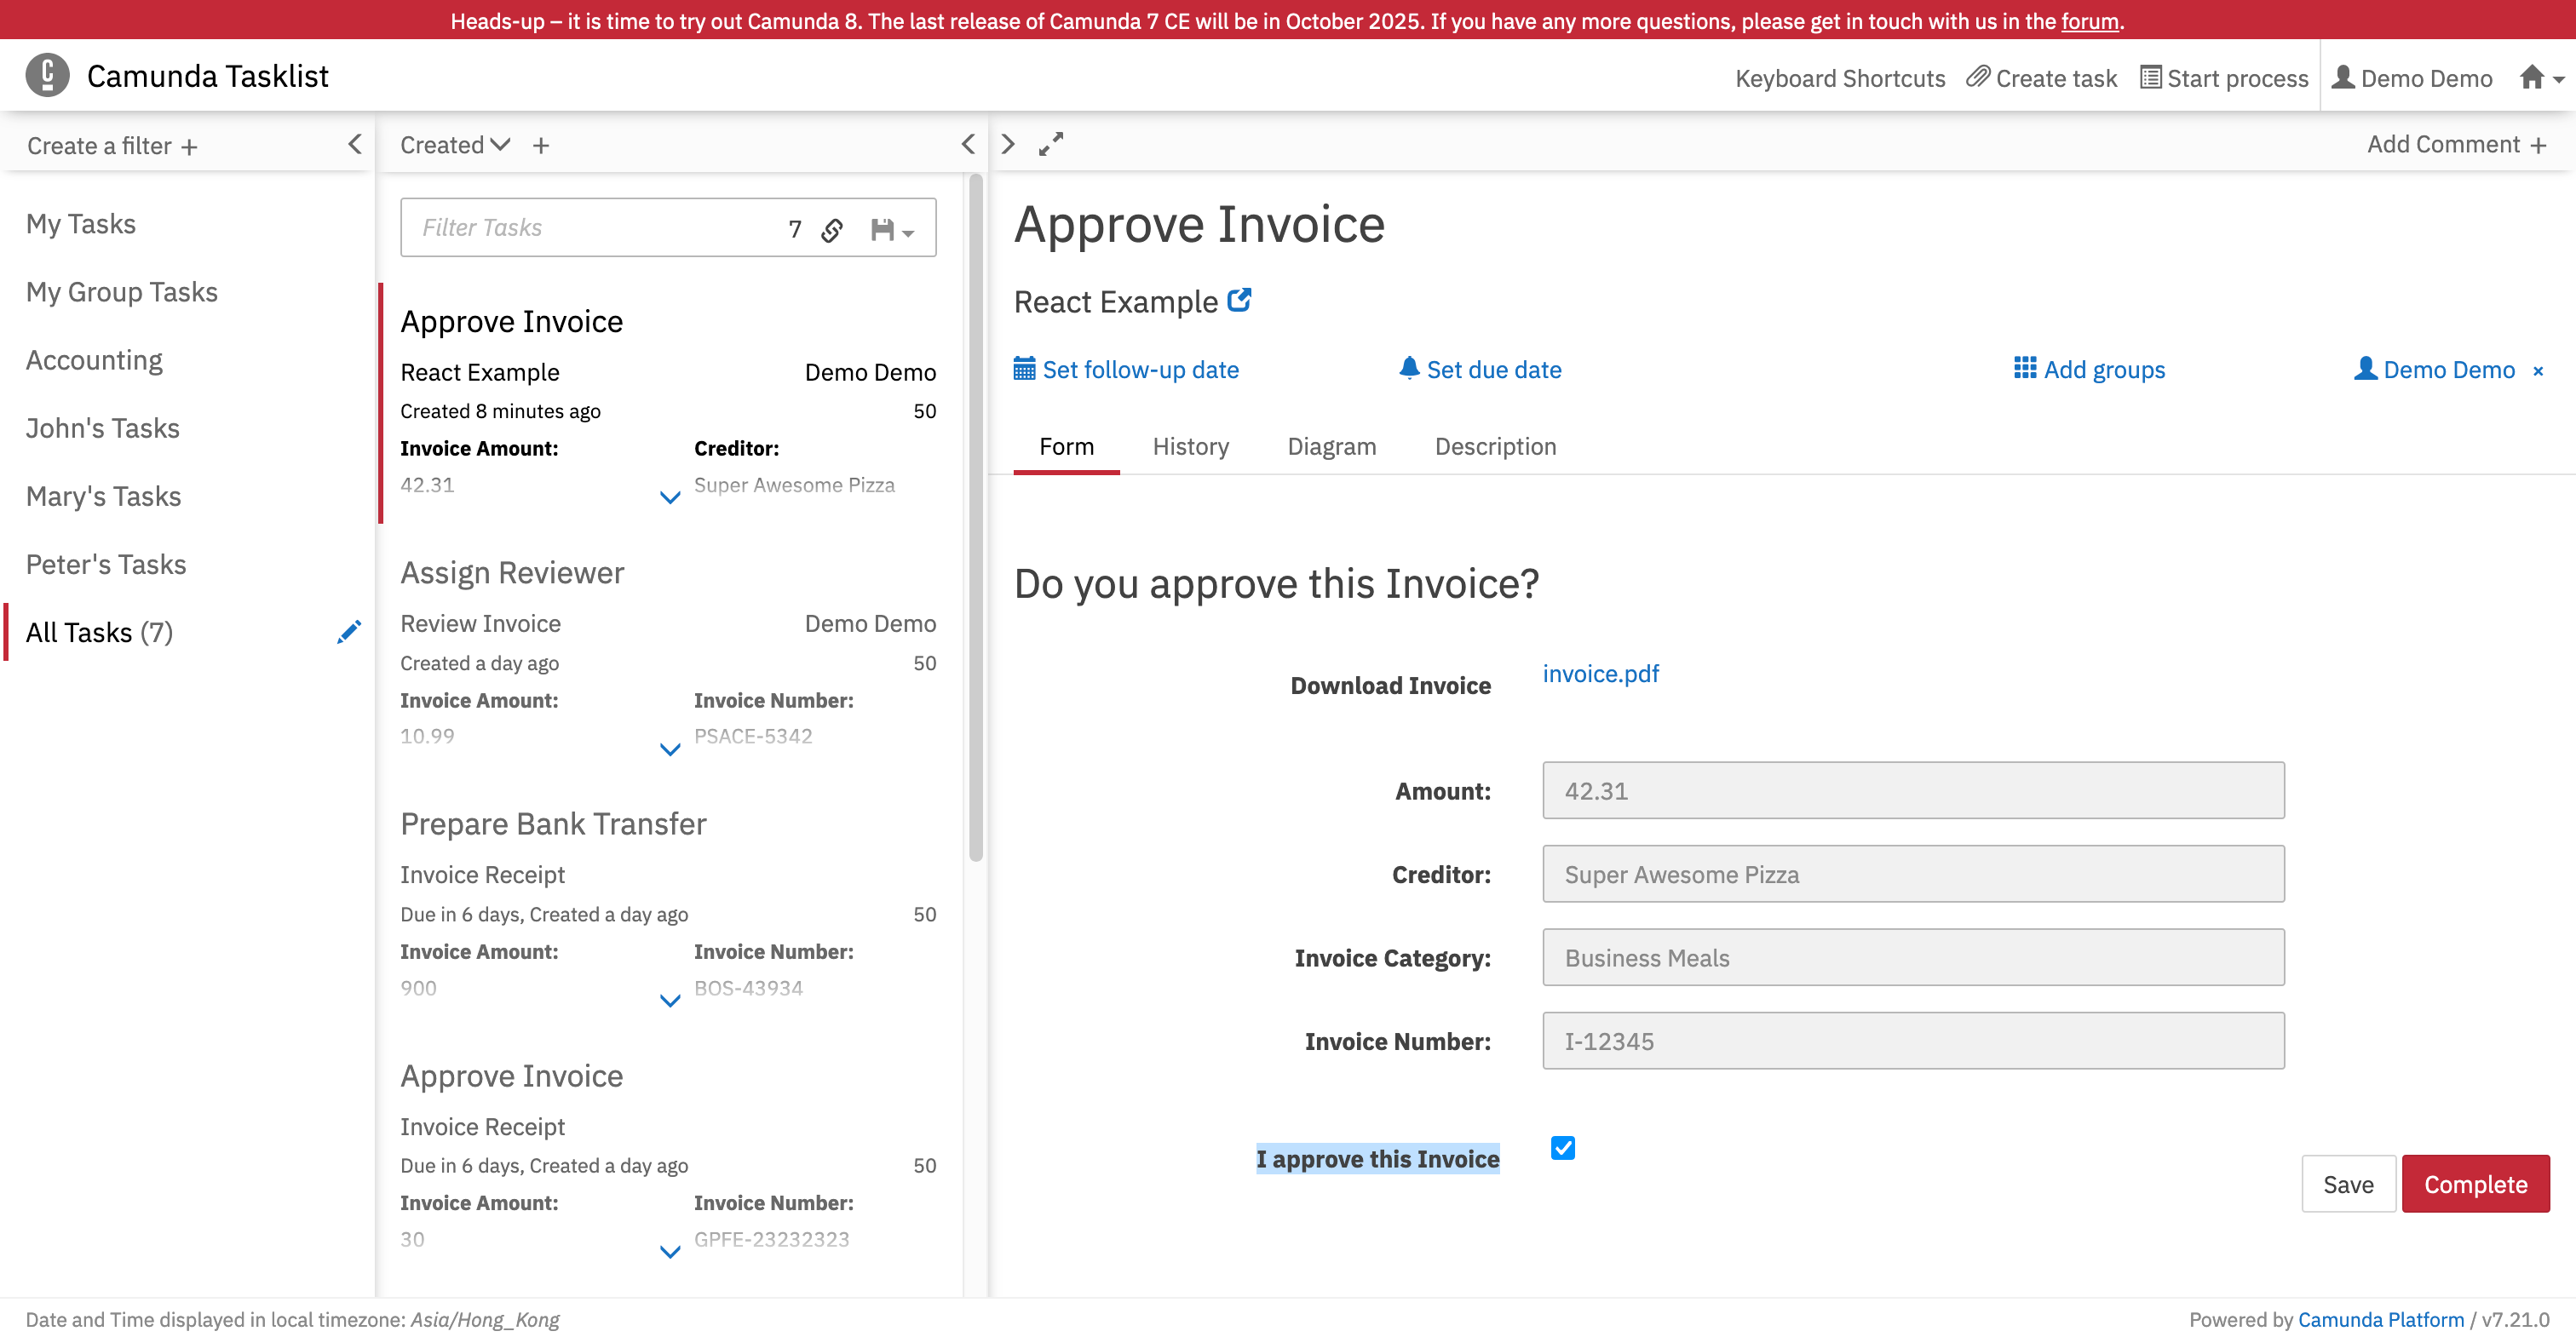Copy the filter link using the chain icon

tap(832, 230)
